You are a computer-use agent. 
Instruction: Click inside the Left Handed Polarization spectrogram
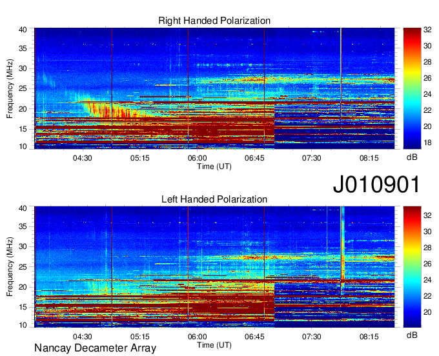click(x=214, y=267)
